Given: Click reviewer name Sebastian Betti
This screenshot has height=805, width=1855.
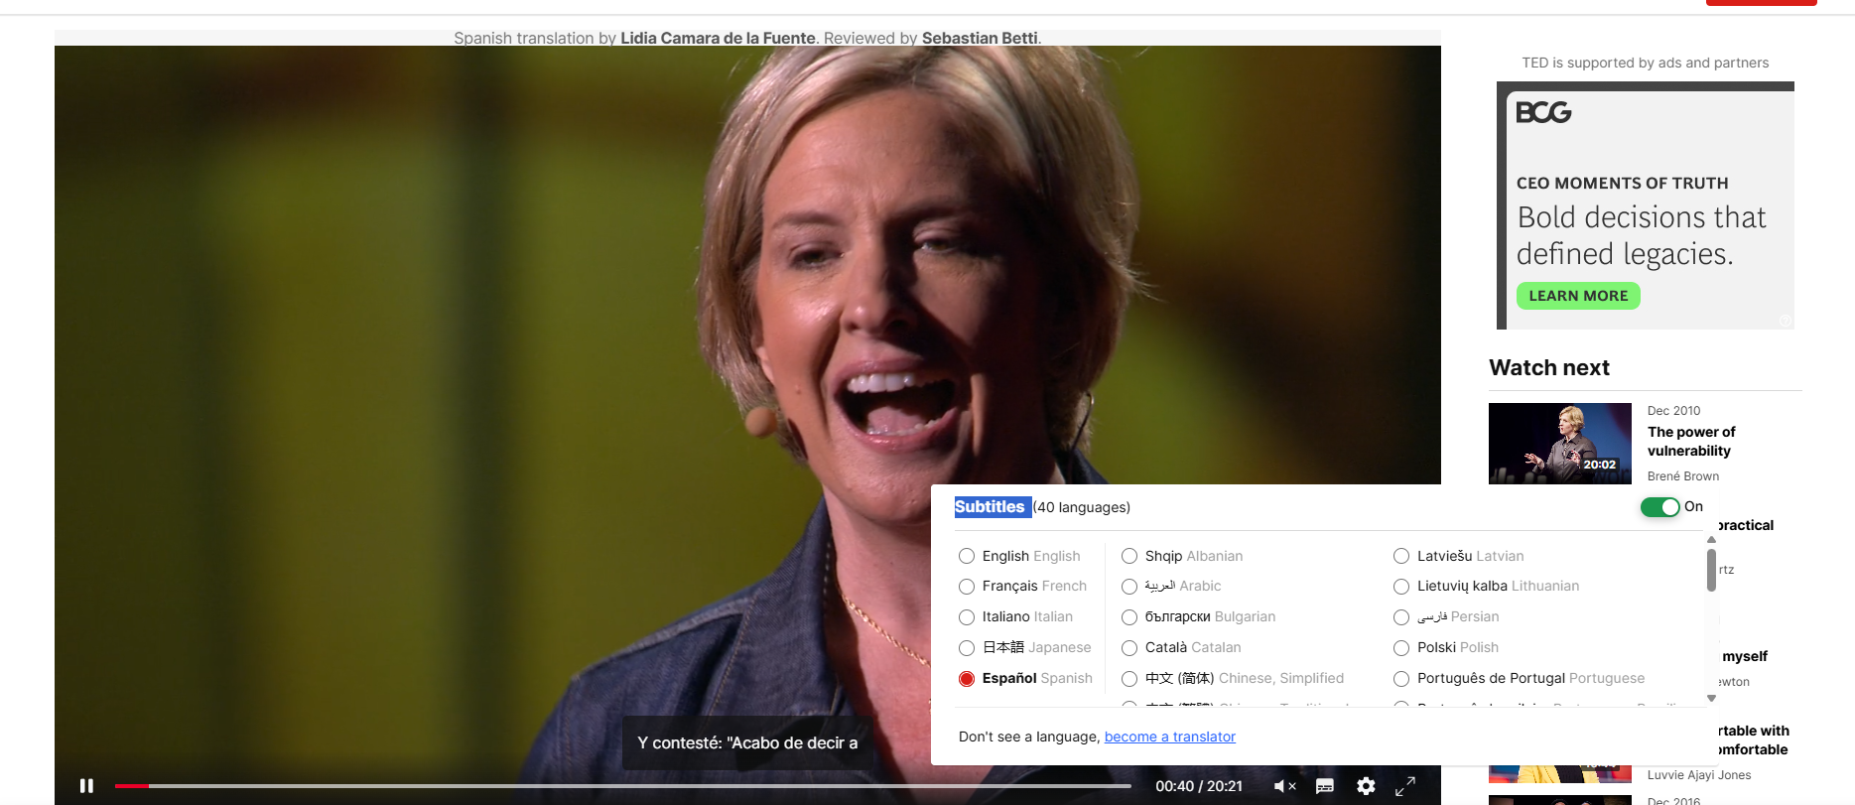Looking at the screenshot, I should 980,38.
